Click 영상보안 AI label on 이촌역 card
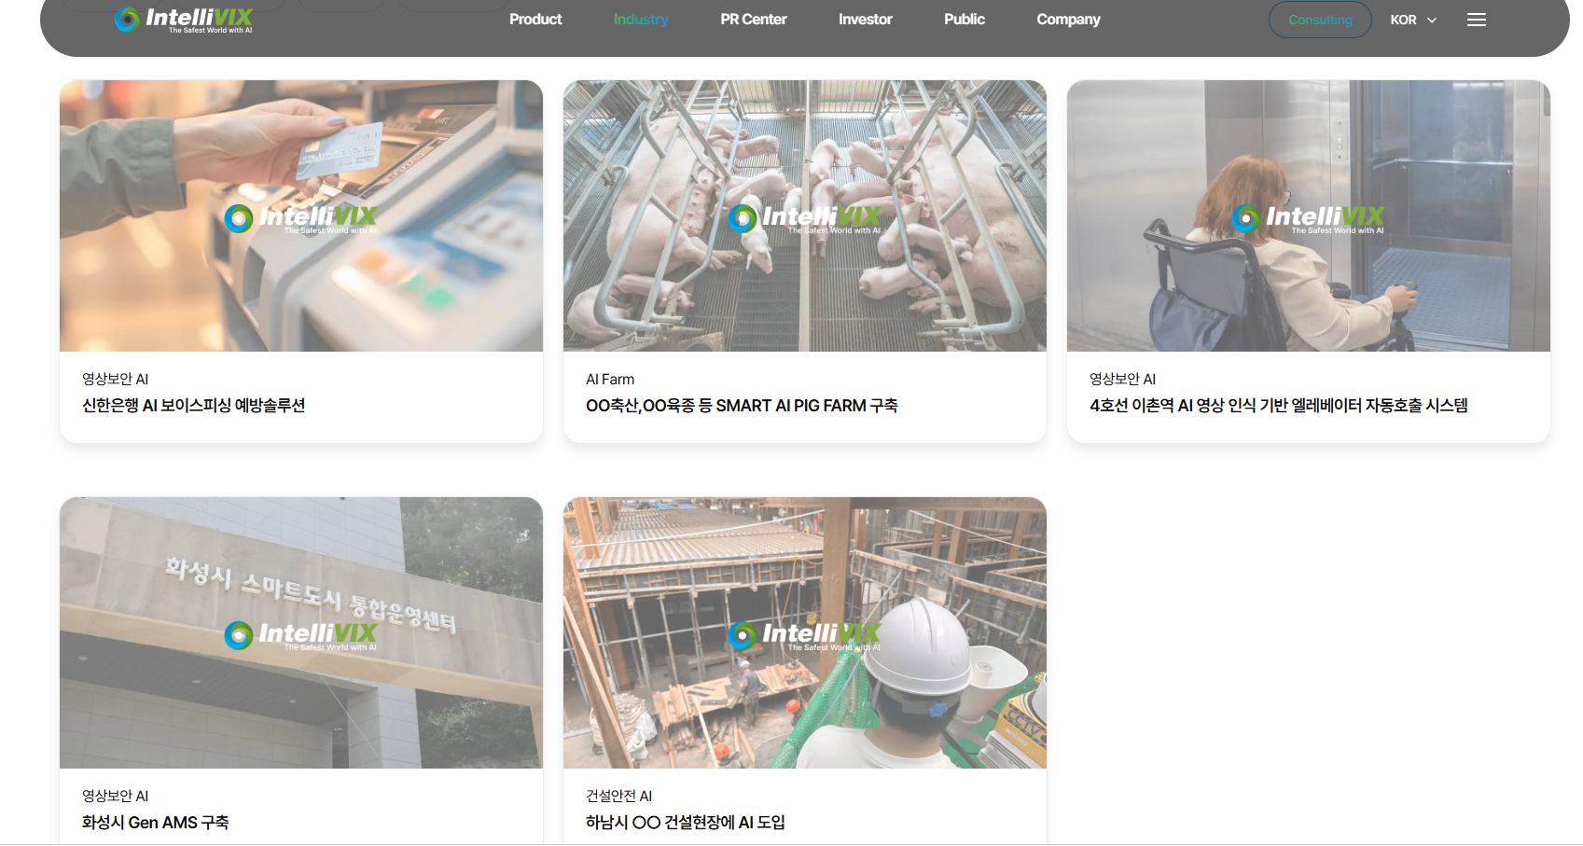Viewport: 1583px width, 846px height. [x=1123, y=379]
